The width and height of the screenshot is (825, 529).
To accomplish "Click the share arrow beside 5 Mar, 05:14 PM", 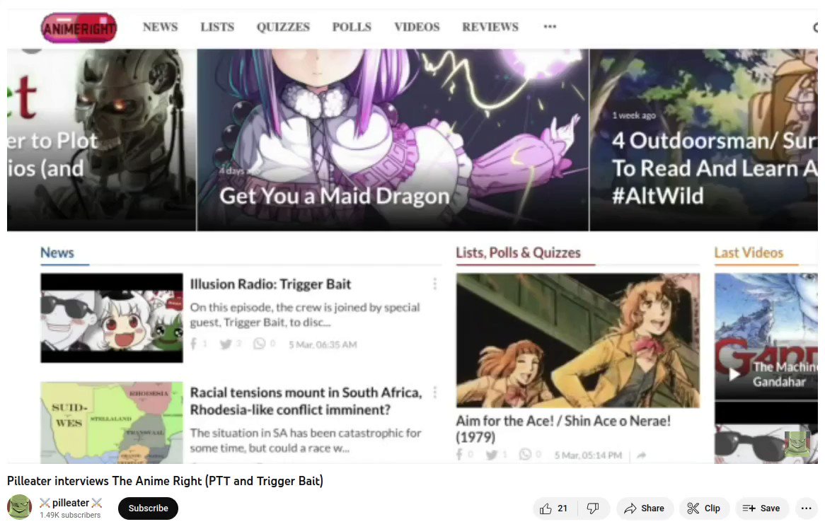I will coord(641,455).
